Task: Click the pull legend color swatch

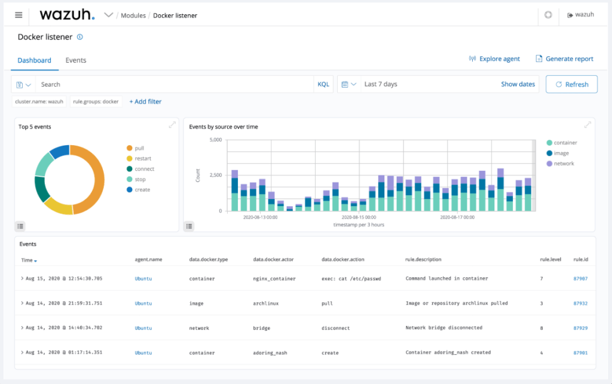Action: [x=129, y=148]
